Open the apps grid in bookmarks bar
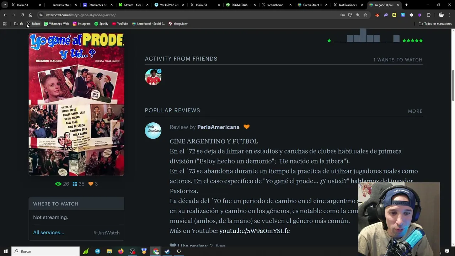The image size is (455, 256). point(5,24)
